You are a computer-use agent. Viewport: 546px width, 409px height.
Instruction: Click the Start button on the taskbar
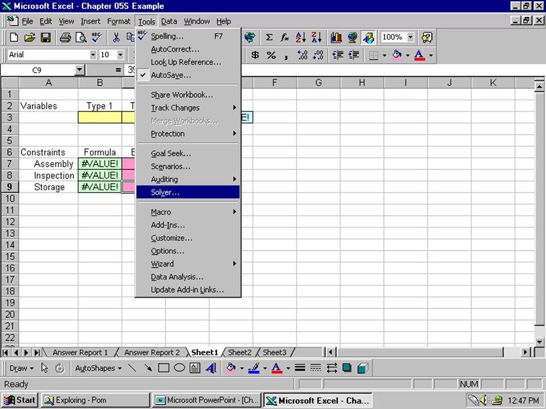(20, 400)
